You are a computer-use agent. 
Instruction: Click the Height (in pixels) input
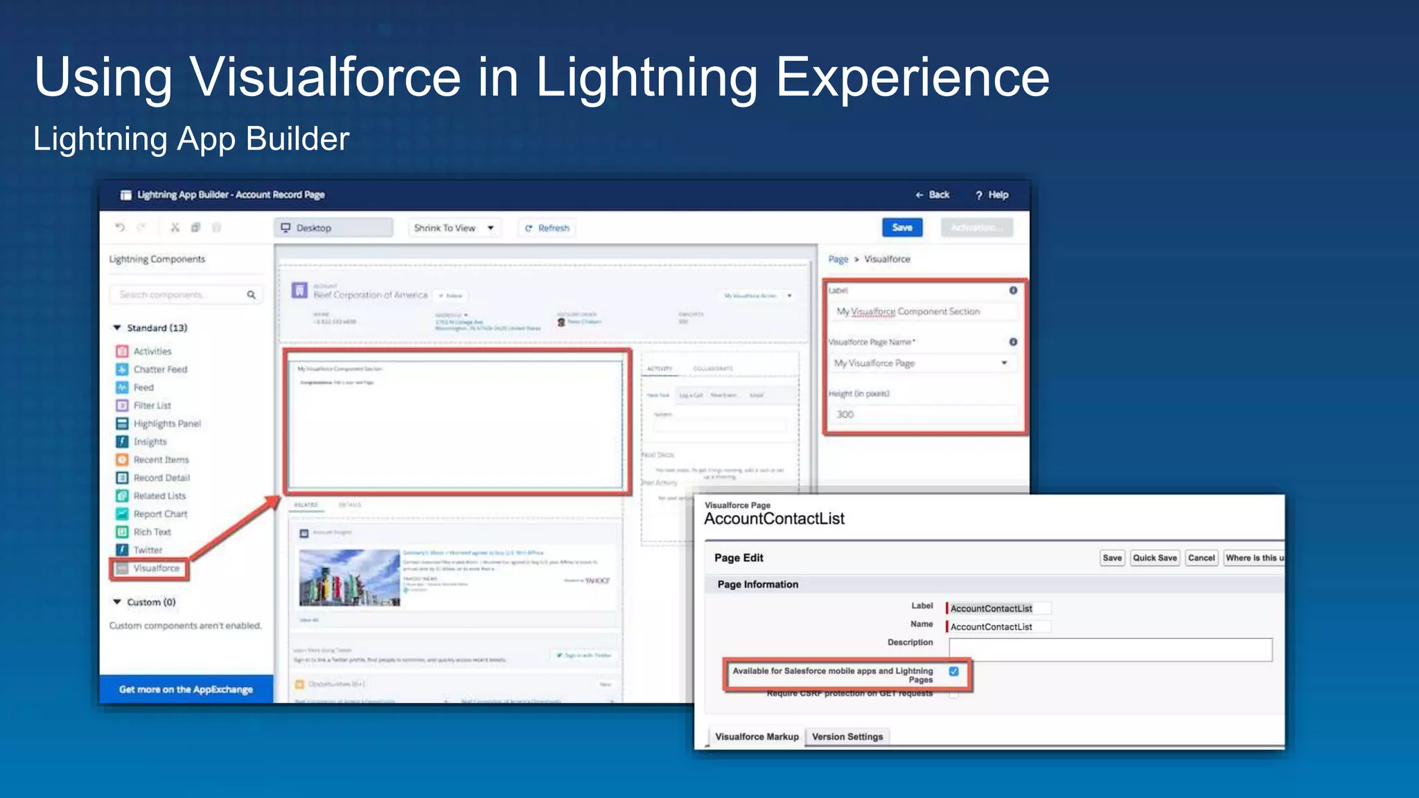[x=924, y=415]
